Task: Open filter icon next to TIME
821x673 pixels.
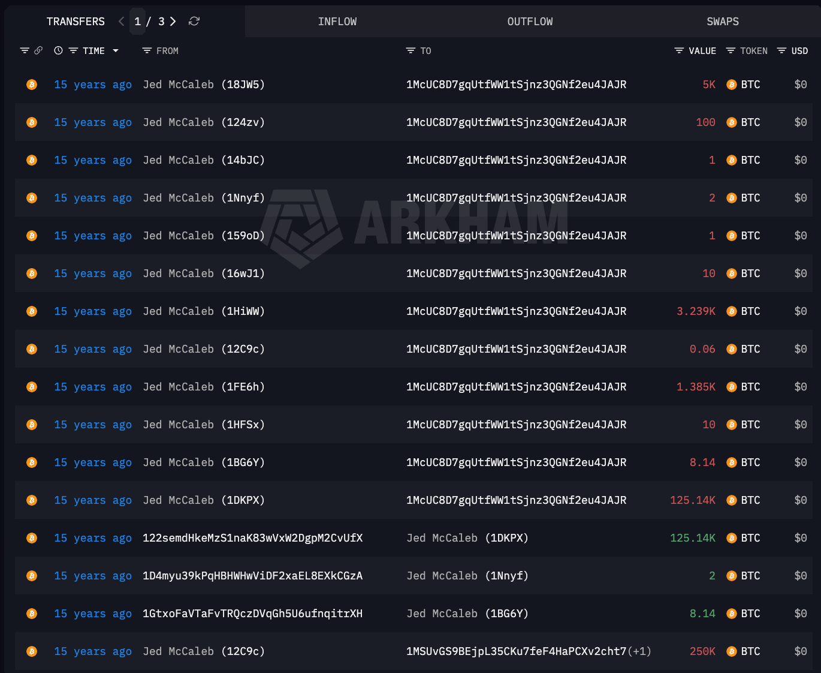Action: [73, 51]
